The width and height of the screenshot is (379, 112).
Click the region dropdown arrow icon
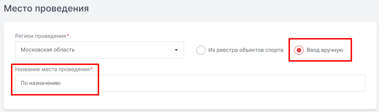point(176,50)
